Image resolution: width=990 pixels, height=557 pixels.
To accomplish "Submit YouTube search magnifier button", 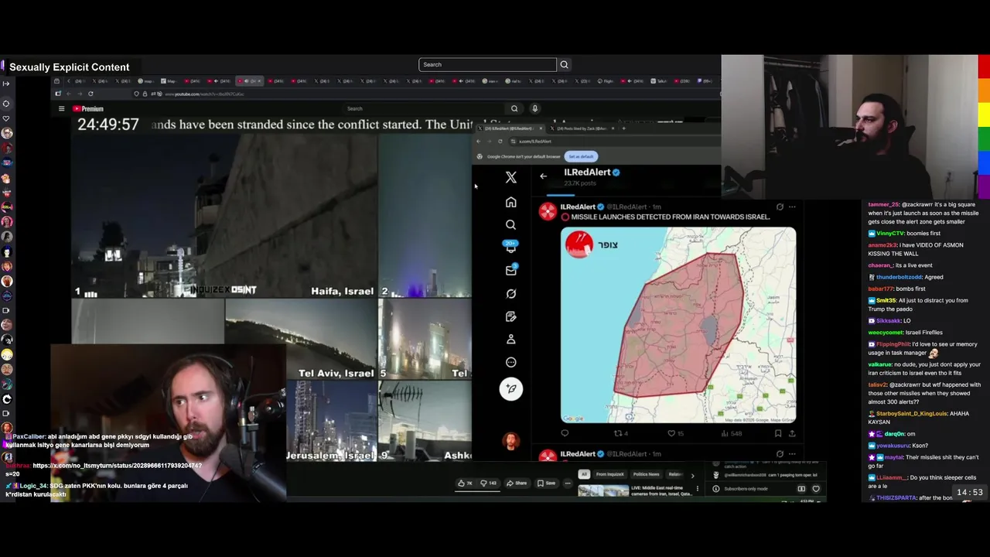I will (x=514, y=108).
